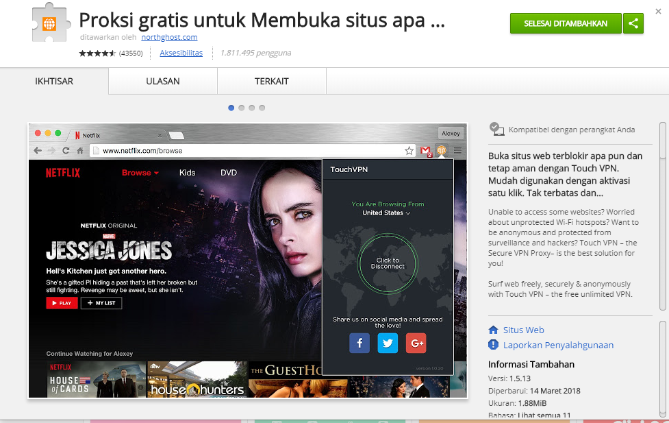Click the Google+ share icon in screenshot
The image size is (669, 423).
pyautogui.click(x=416, y=343)
